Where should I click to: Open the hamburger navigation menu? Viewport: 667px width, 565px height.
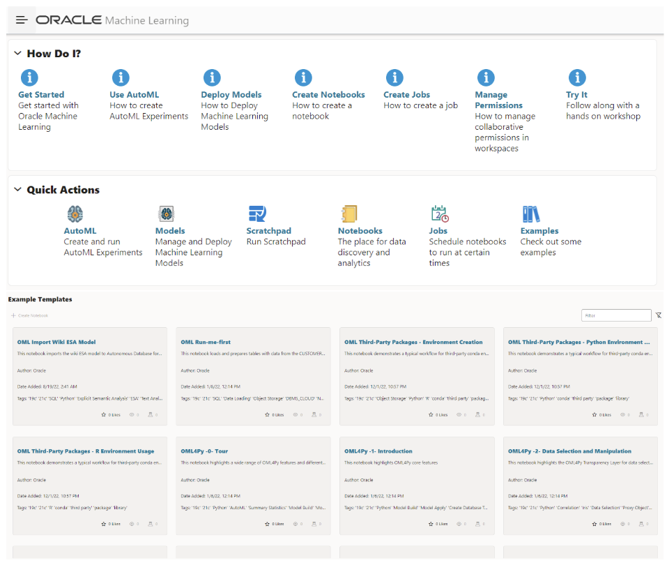click(22, 20)
